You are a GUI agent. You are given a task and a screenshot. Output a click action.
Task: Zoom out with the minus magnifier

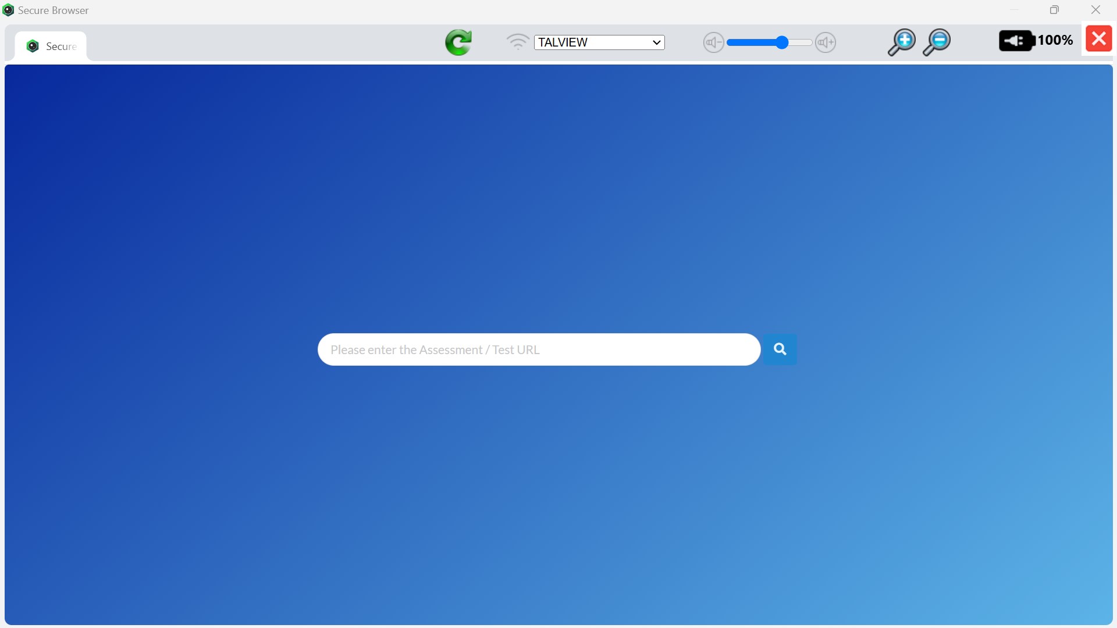pos(936,42)
